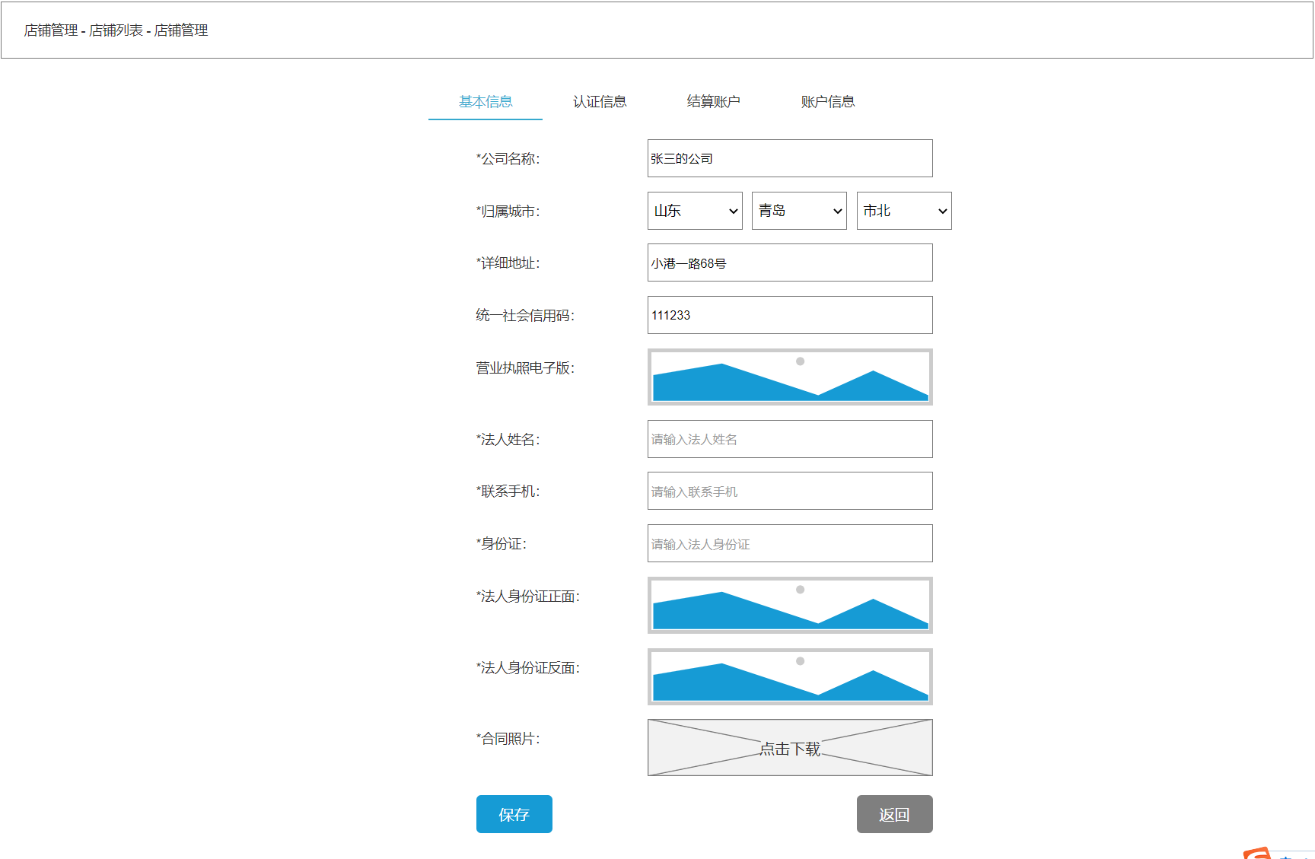Expand the 青岛 city dropdown
1315x859 pixels.
pos(799,211)
